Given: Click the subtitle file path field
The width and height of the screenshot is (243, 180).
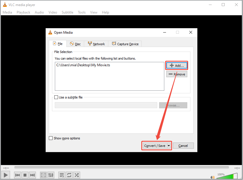Looking at the screenshot, I should click(x=106, y=105).
